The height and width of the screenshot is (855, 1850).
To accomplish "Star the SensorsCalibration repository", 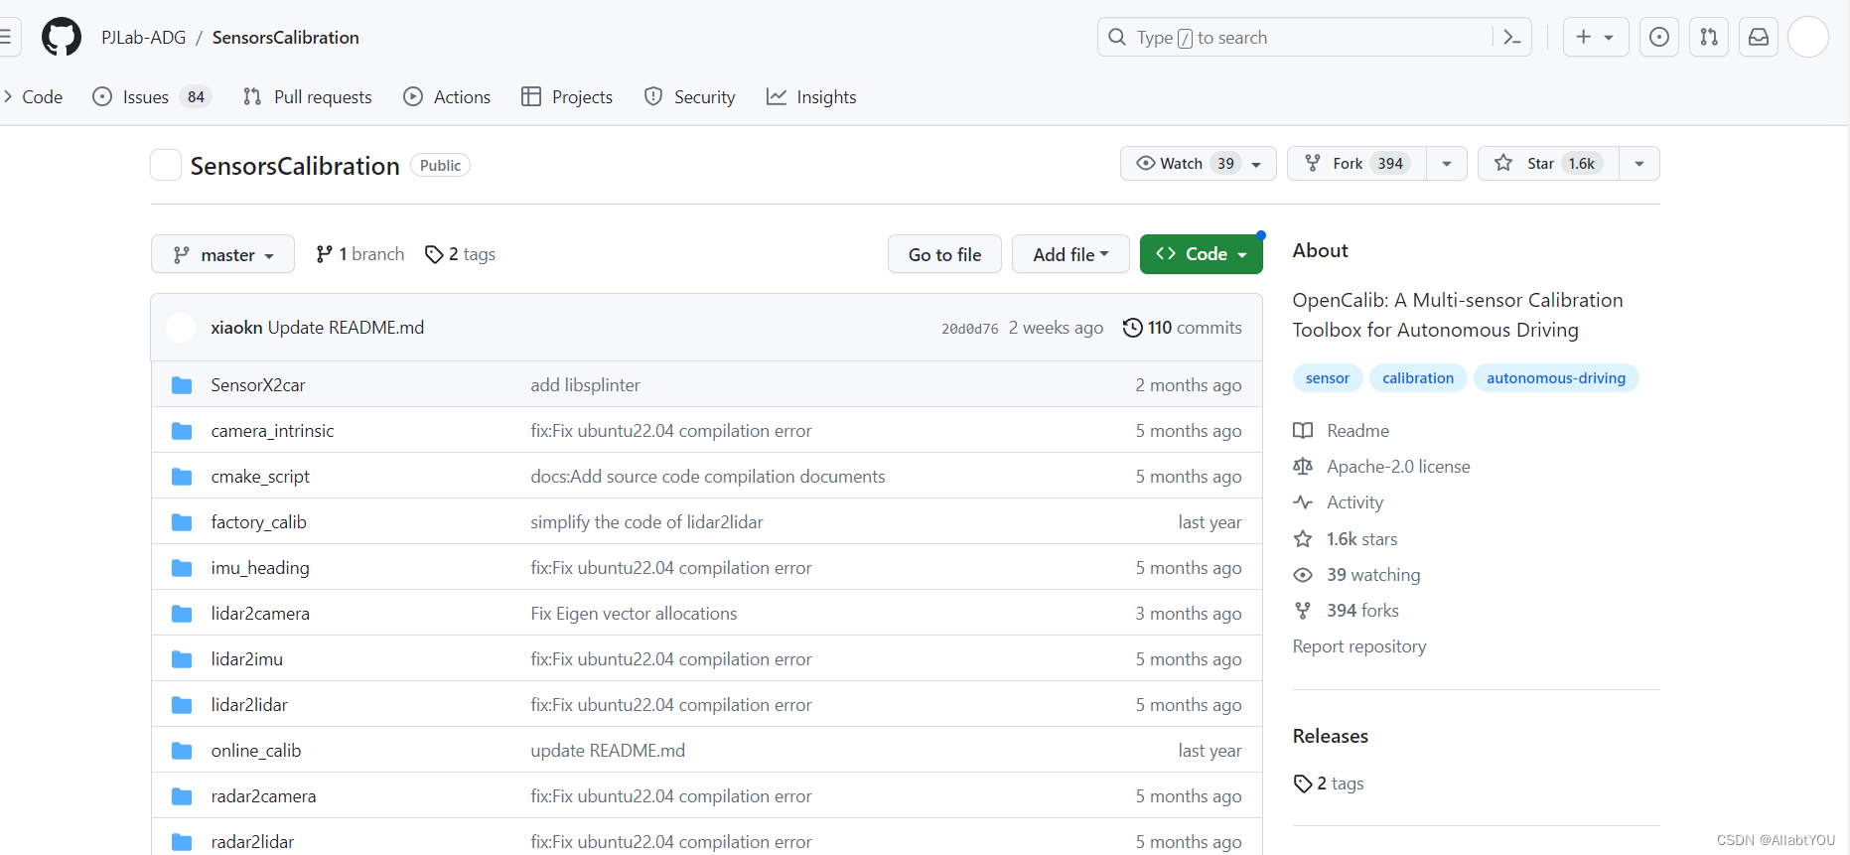I will click(1548, 163).
